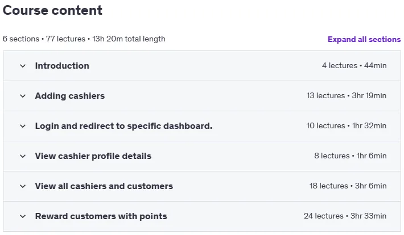Viewport: 404px width, 235px height.
Task: Select View cashier profile details title
Action: click(x=93, y=156)
